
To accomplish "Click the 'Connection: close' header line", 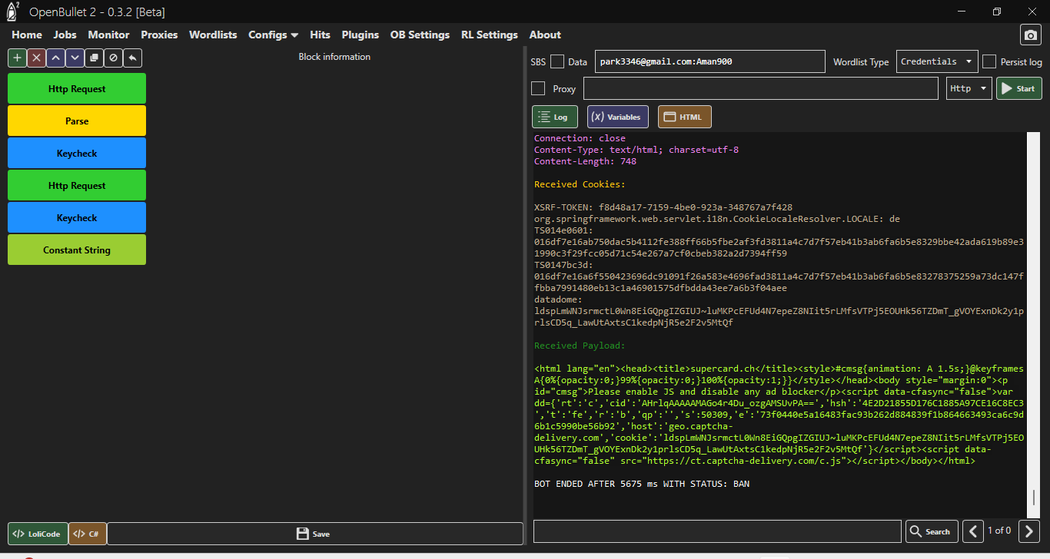I will click(x=580, y=138).
